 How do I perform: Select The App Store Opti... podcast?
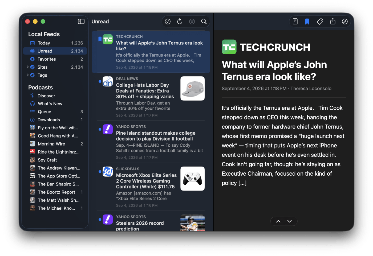pos(55,176)
